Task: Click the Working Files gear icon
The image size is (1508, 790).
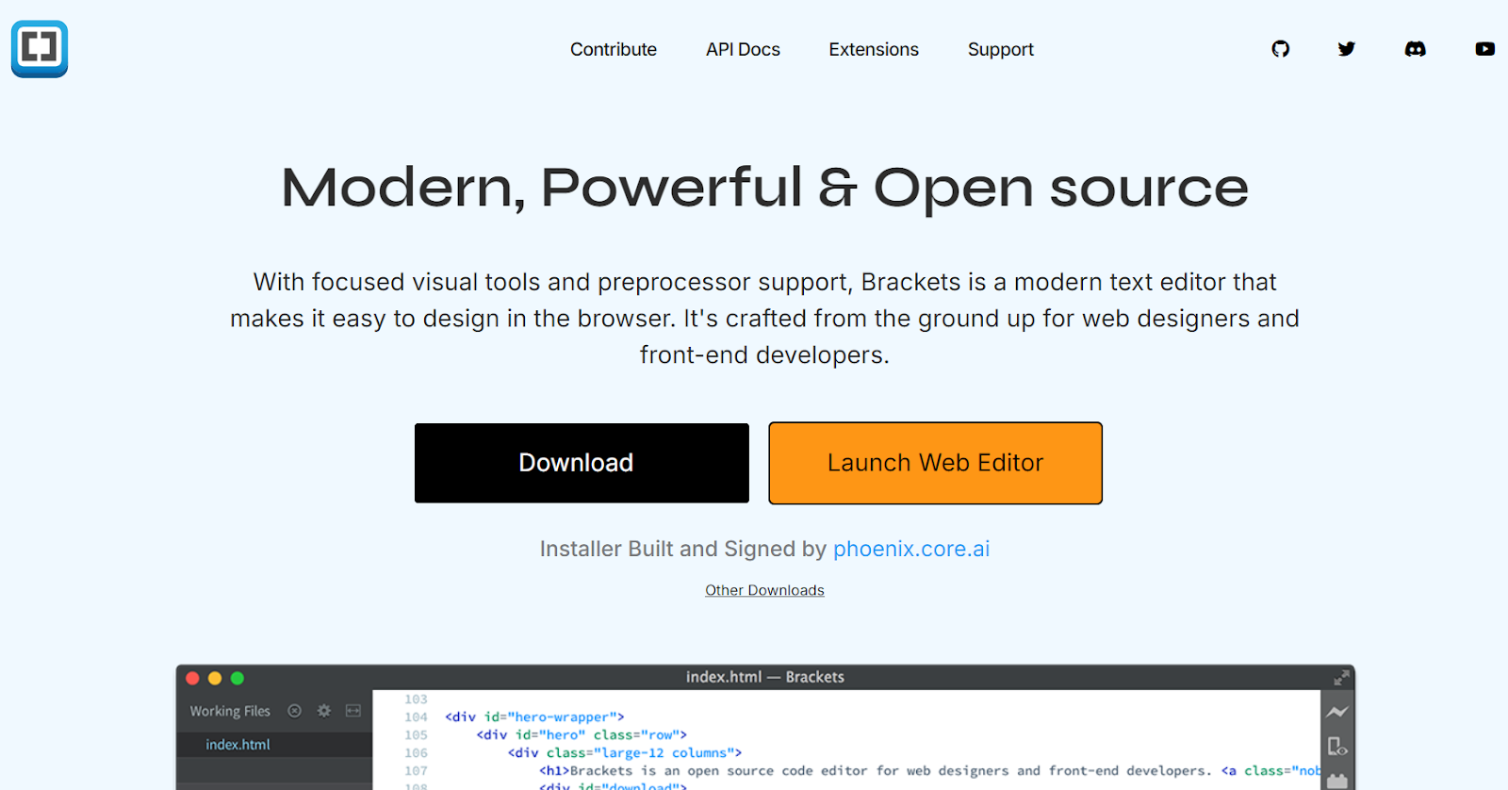Action: [x=323, y=711]
